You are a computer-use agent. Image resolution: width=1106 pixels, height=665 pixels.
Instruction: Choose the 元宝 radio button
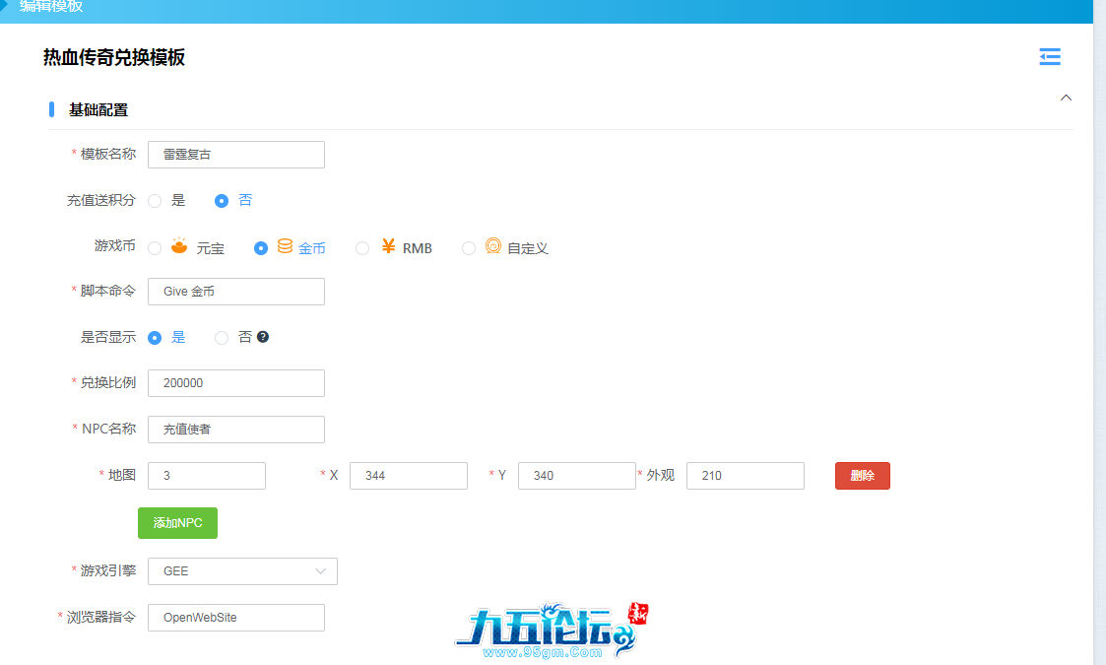[155, 248]
